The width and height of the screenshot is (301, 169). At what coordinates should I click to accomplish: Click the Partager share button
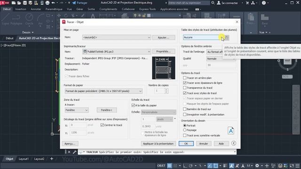(79, 3)
